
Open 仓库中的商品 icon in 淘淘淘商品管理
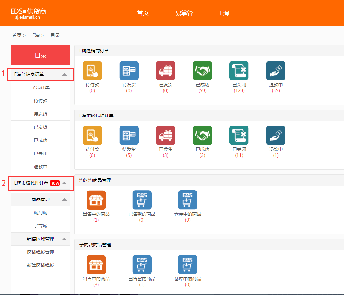188,200
